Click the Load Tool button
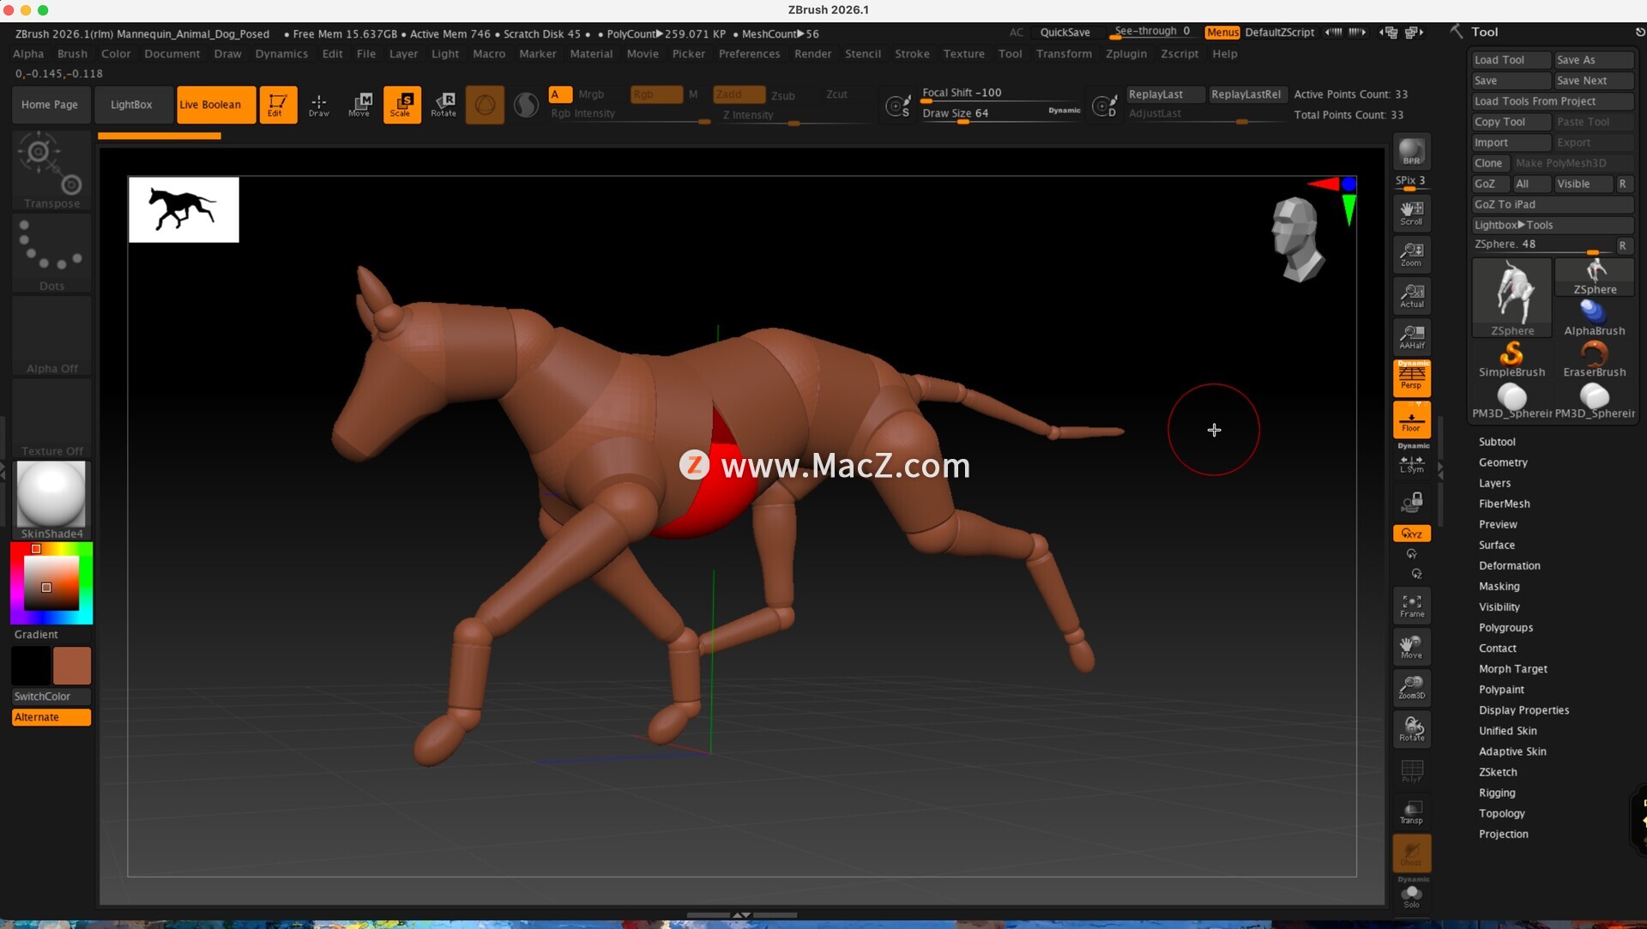This screenshot has width=1647, height=929. [1509, 60]
